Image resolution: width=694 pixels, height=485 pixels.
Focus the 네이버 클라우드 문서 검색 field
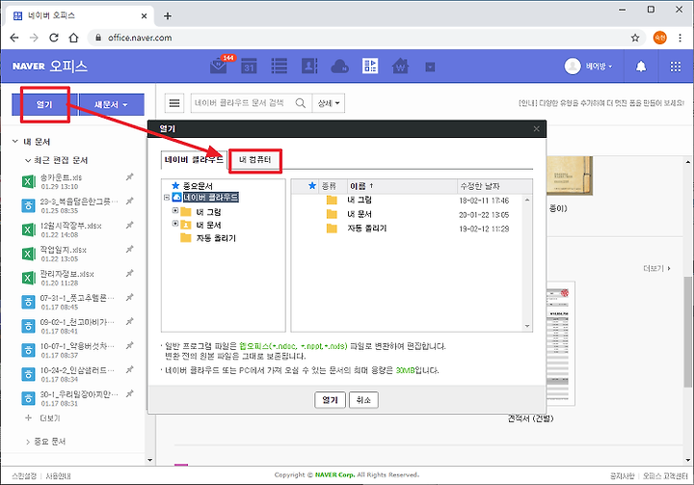(x=241, y=103)
